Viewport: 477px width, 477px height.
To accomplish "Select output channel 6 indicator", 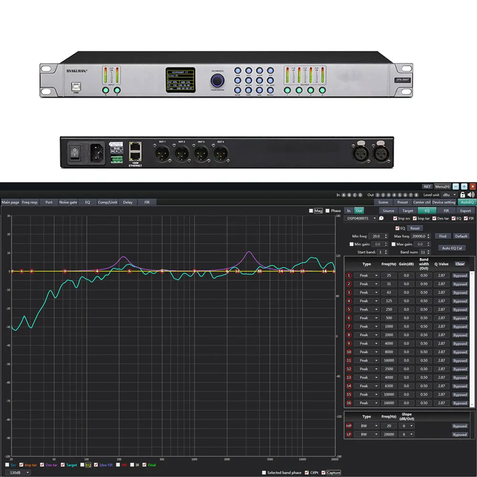I will (x=405, y=195).
